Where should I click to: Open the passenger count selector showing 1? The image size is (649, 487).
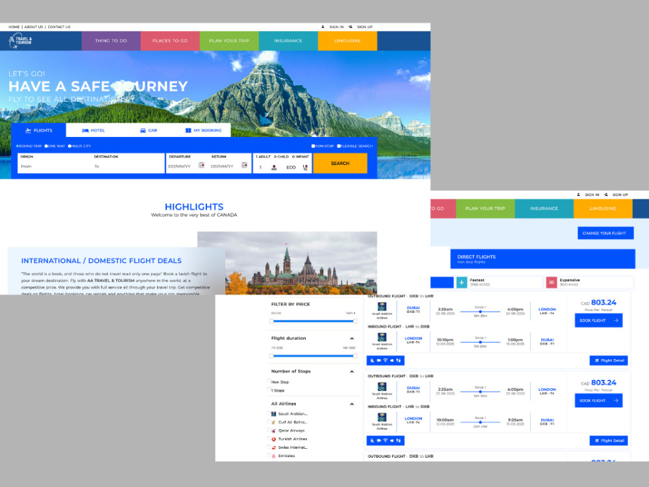tap(260, 168)
